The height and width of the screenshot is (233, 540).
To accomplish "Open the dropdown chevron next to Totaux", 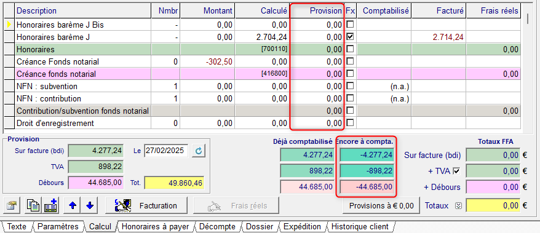I will click(x=458, y=206).
